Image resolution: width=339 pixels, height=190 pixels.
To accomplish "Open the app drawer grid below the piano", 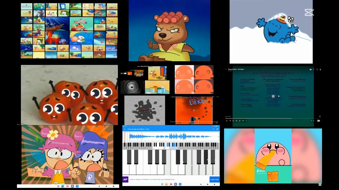I will [x=162, y=184].
